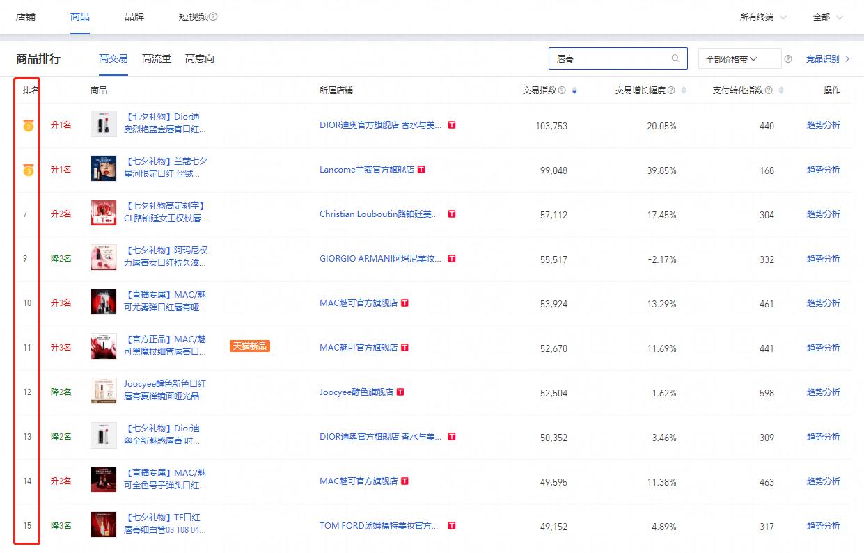Open 趋势分析 for TOM FORD row

click(x=824, y=526)
